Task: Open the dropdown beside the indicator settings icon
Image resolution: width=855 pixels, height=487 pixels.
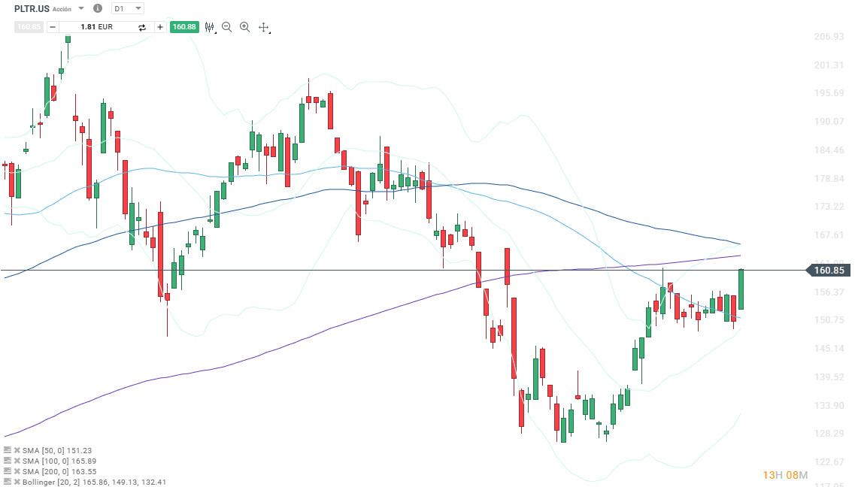Action: (x=216, y=31)
